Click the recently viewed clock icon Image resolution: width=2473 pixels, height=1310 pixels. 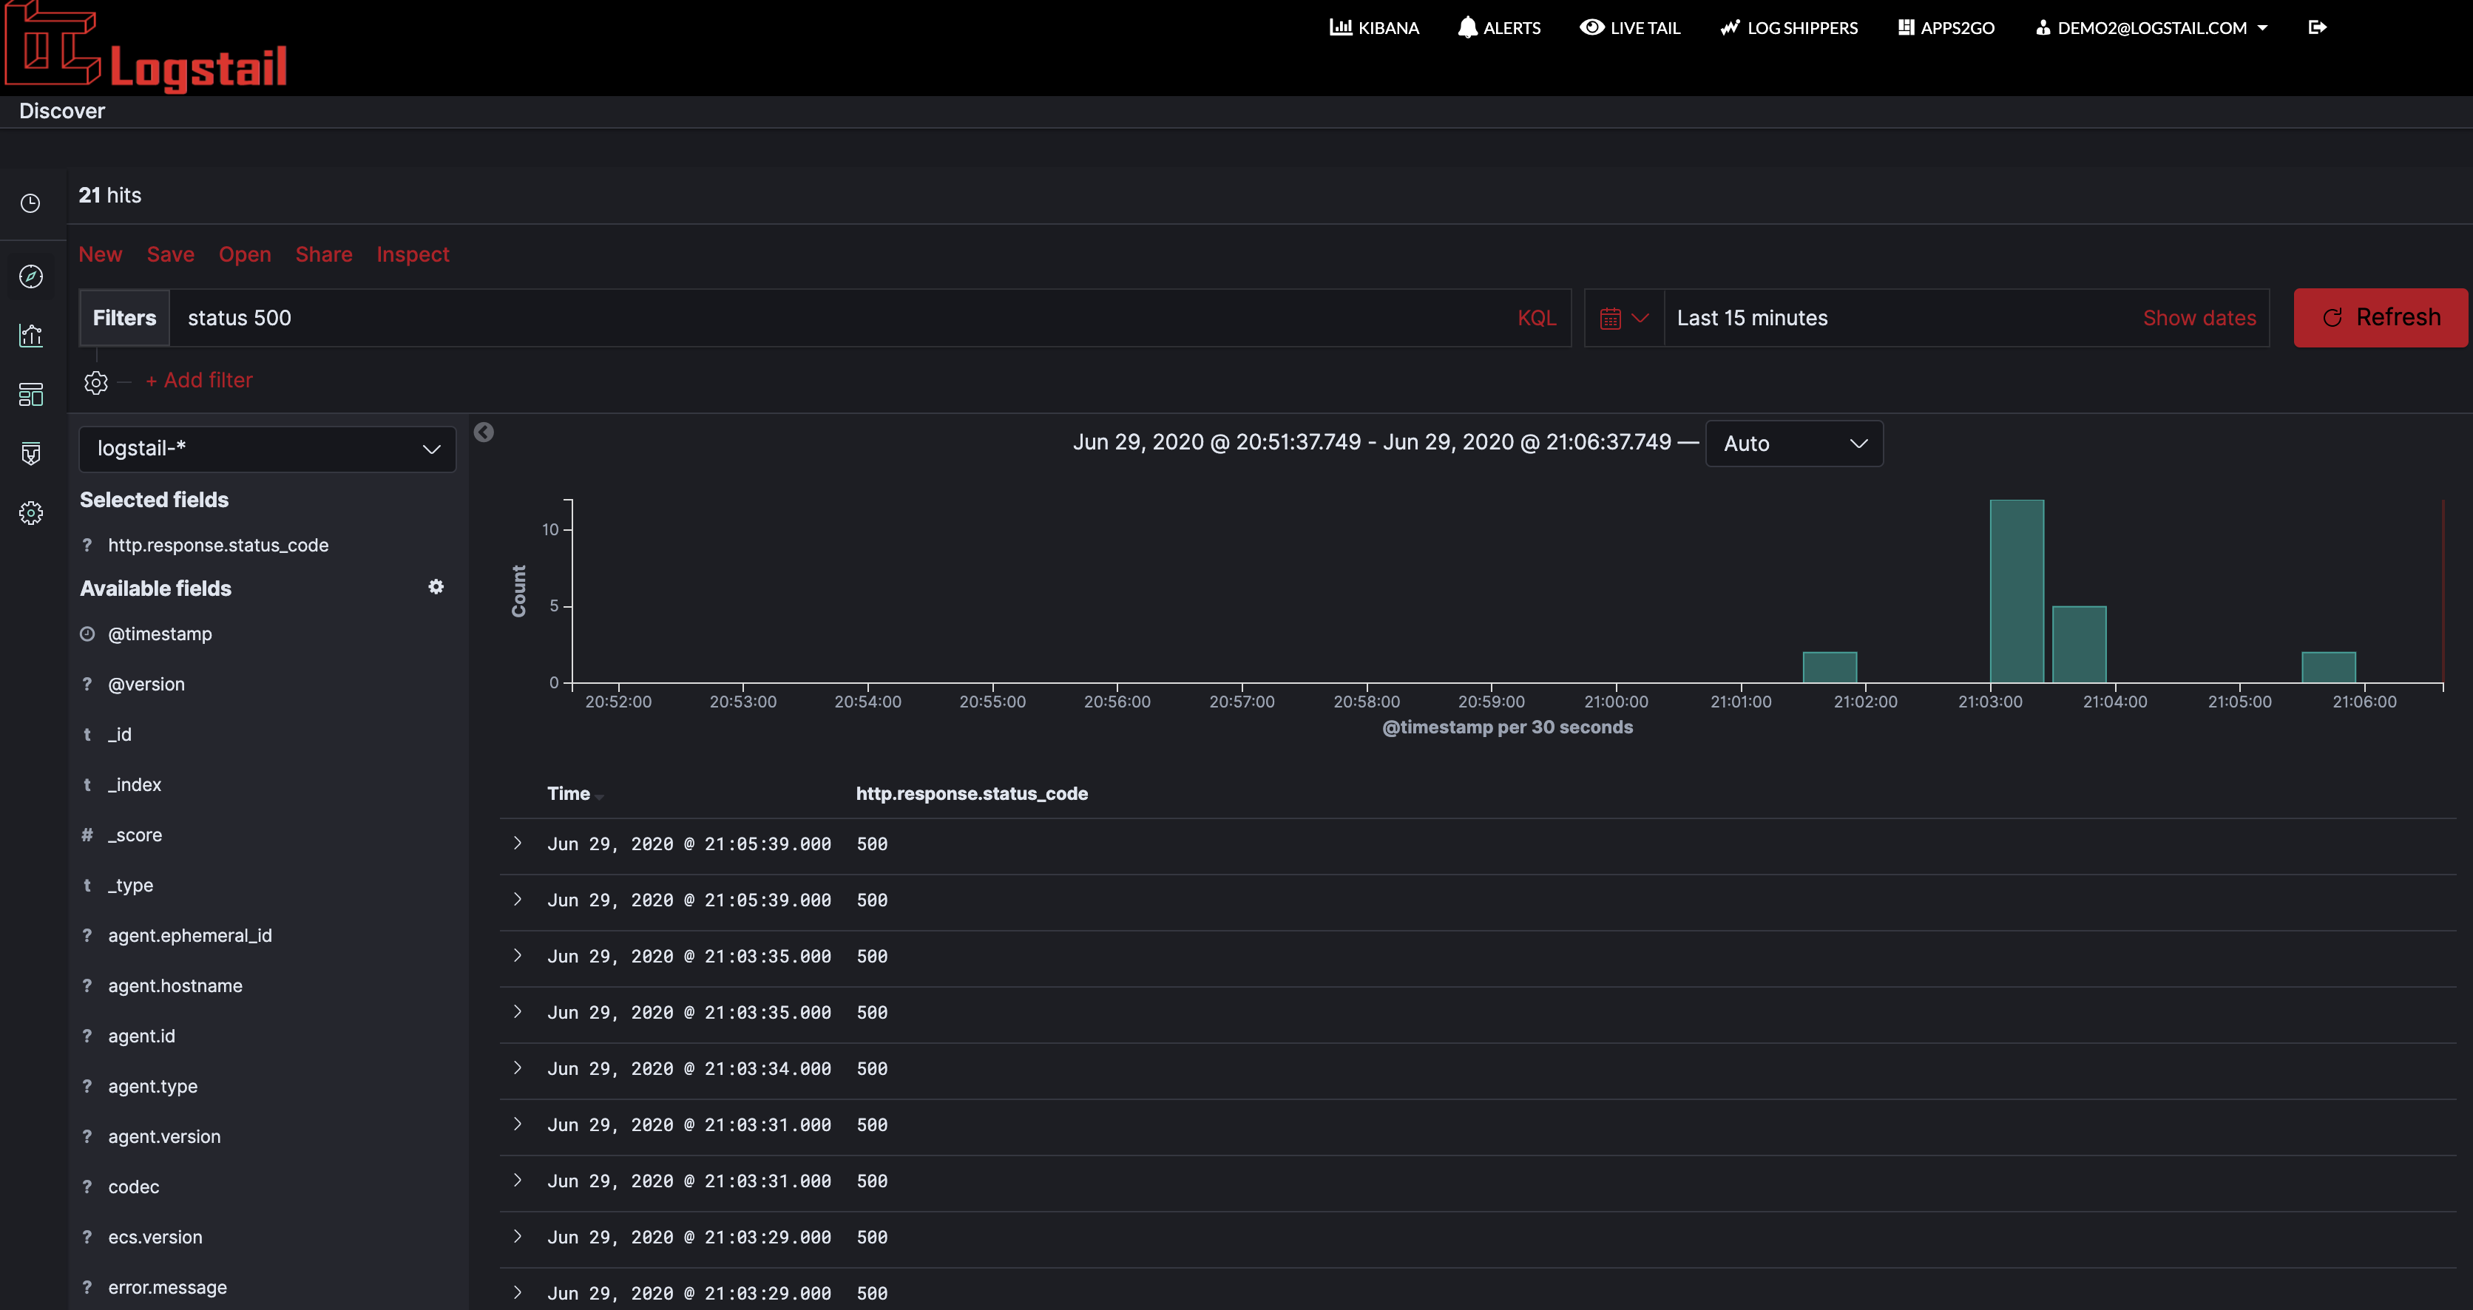[x=31, y=203]
